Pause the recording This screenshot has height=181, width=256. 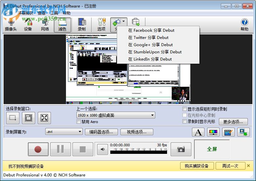tap(60, 149)
